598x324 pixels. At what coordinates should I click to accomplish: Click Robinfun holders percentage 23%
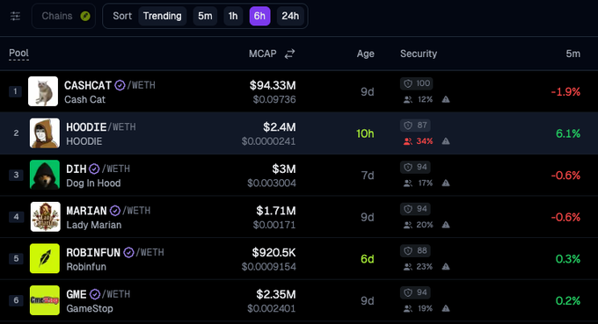pyautogui.click(x=425, y=267)
